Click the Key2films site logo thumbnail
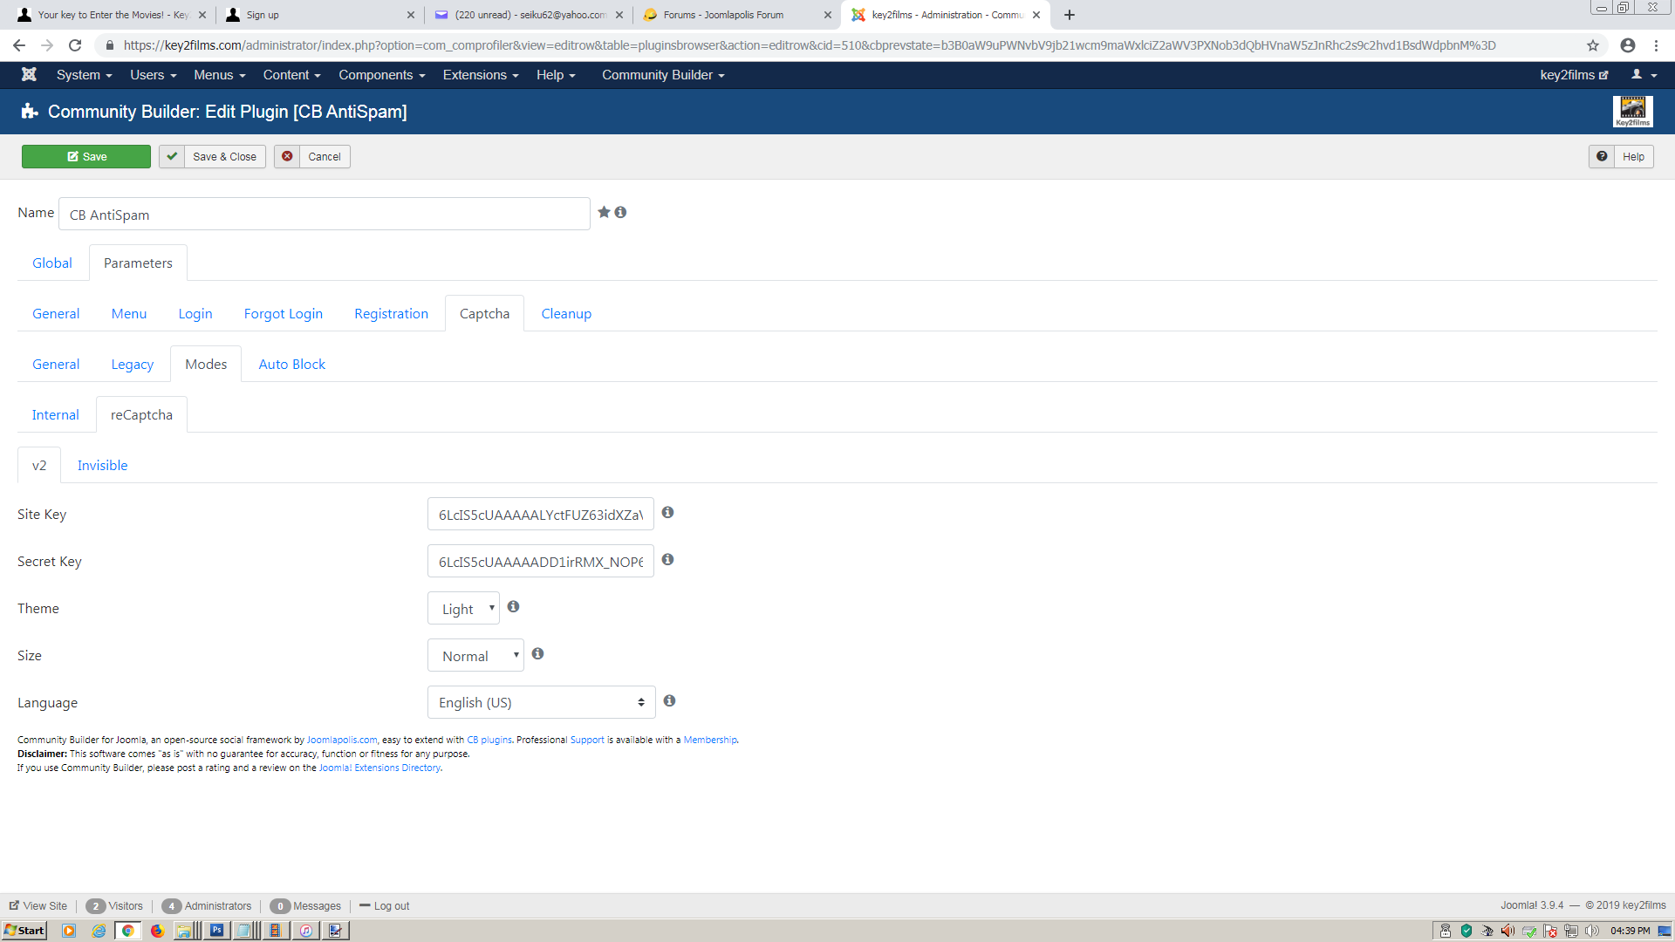This screenshot has height=942, width=1675. pyautogui.click(x=1632, y=112)
